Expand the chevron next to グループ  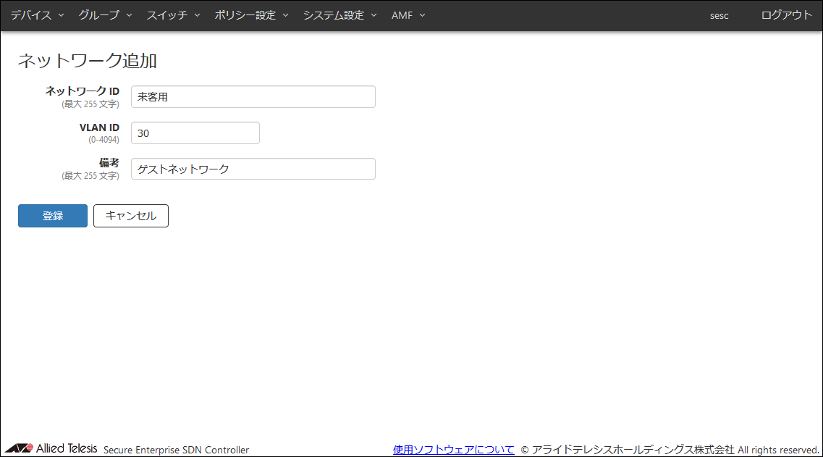(129, 15)
